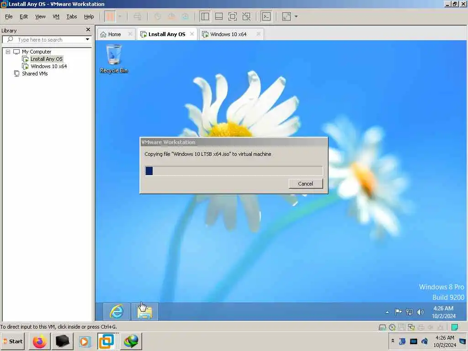Click the Suspend (pause) toolbar button
The image size is (468, 351).
tap(110, 16)
